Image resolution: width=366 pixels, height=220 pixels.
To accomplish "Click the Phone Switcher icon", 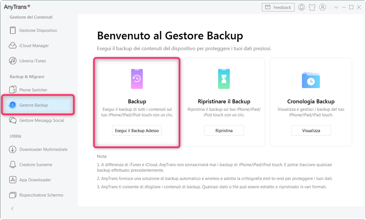I will click(x=13, y=90).
